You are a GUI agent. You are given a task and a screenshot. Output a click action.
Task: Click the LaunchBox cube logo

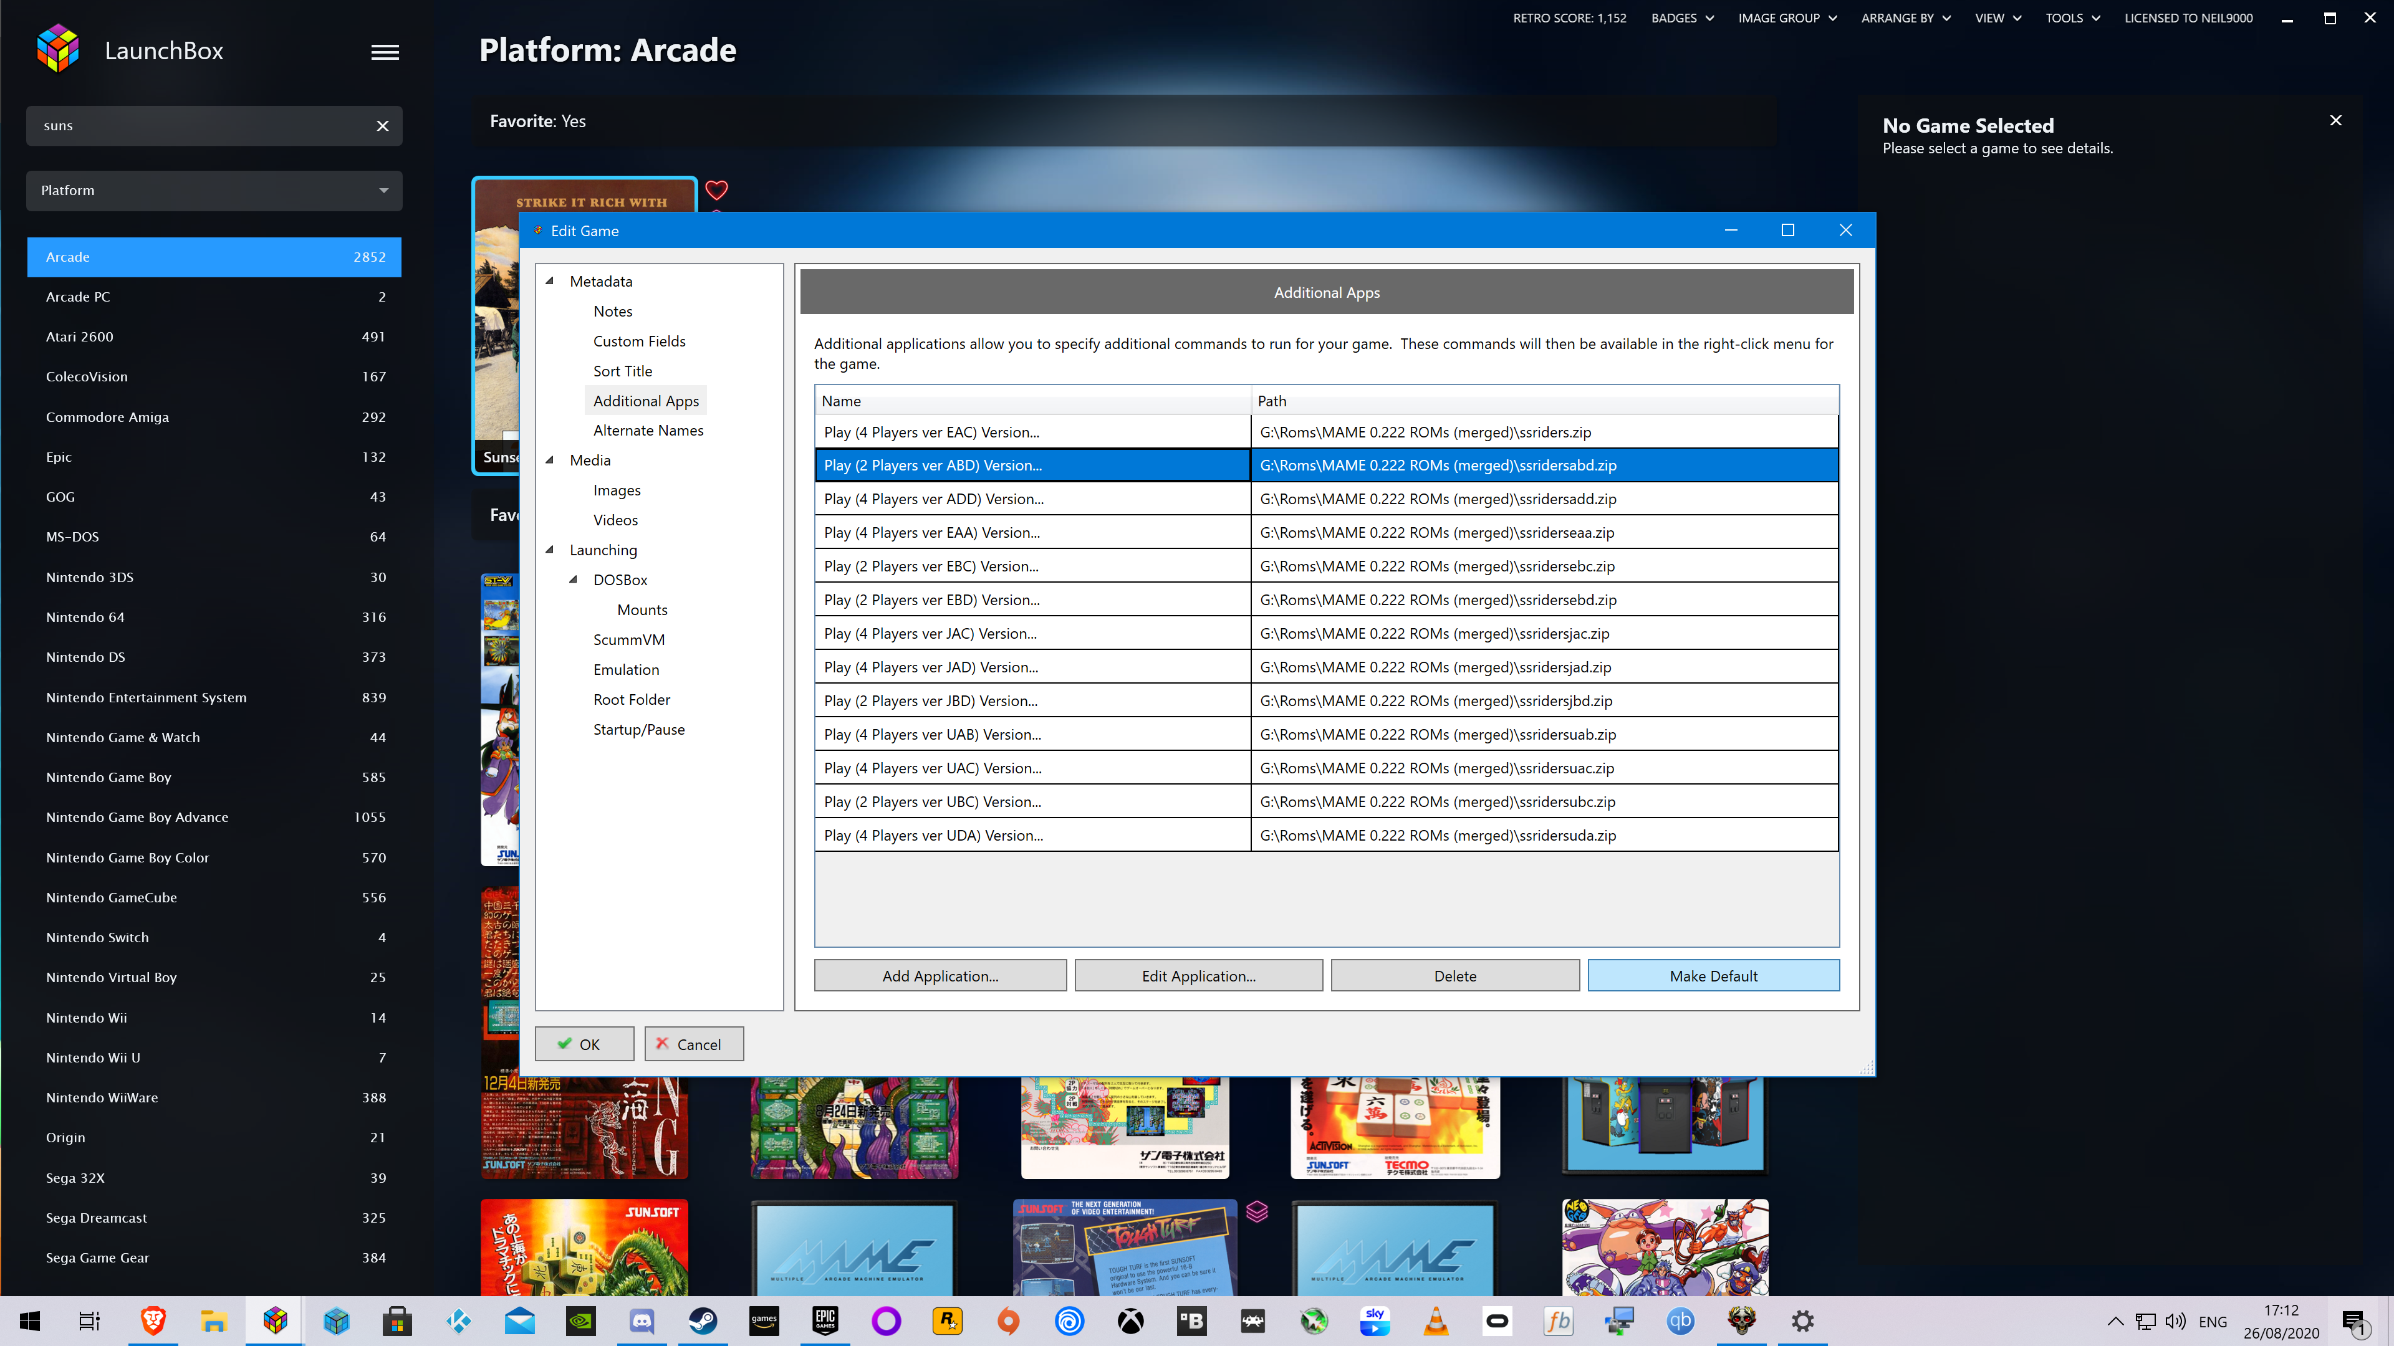tap(57, 49)
